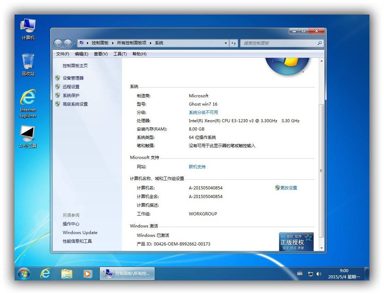Click the vertical scrollbar thumb
384x295 pixels.
pyautogui.click(x=321, y=171)
